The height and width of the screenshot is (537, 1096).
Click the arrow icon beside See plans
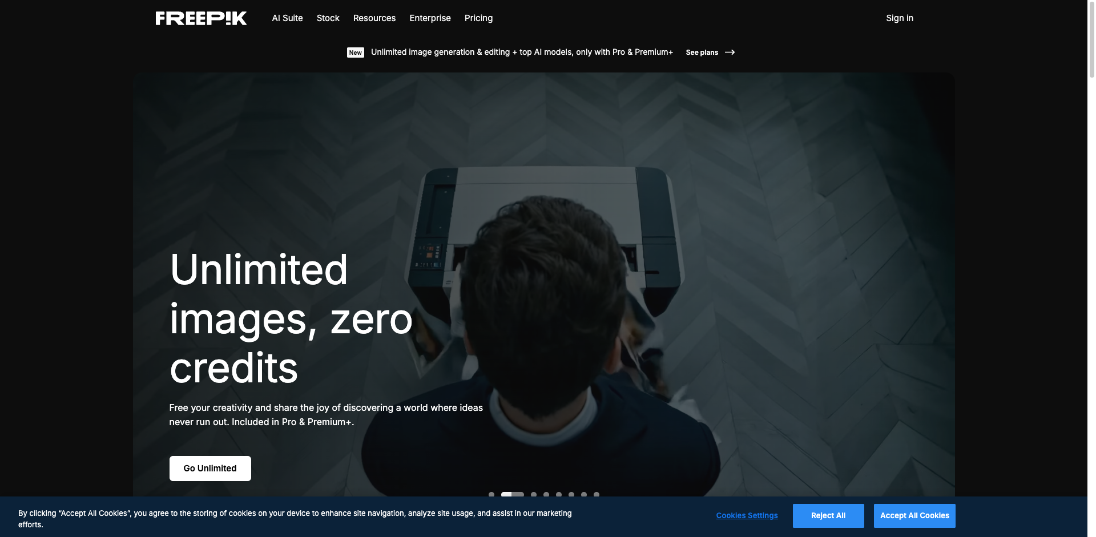[730, 53]
